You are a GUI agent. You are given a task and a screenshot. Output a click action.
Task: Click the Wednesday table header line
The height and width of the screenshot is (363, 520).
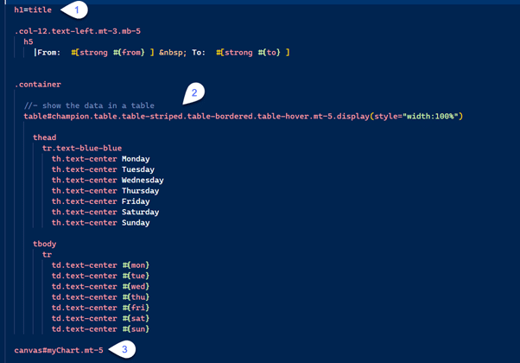coord(107,180)
